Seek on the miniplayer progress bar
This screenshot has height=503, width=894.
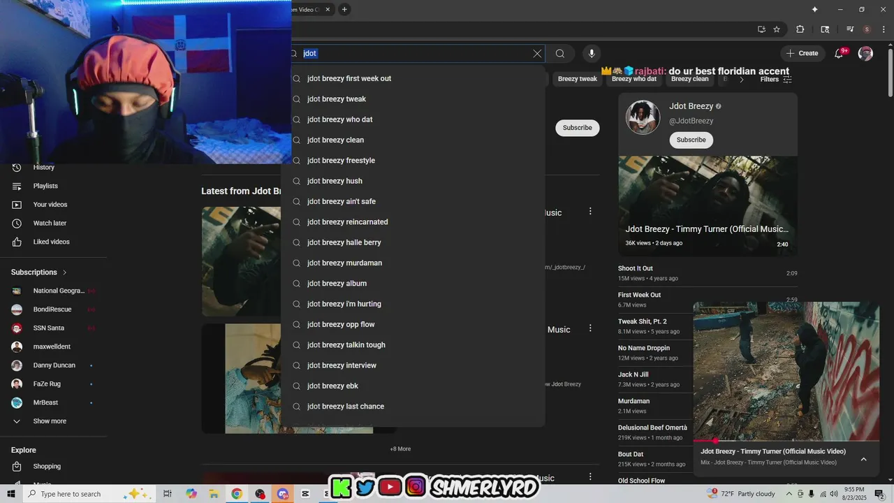[x=786, y=441]
